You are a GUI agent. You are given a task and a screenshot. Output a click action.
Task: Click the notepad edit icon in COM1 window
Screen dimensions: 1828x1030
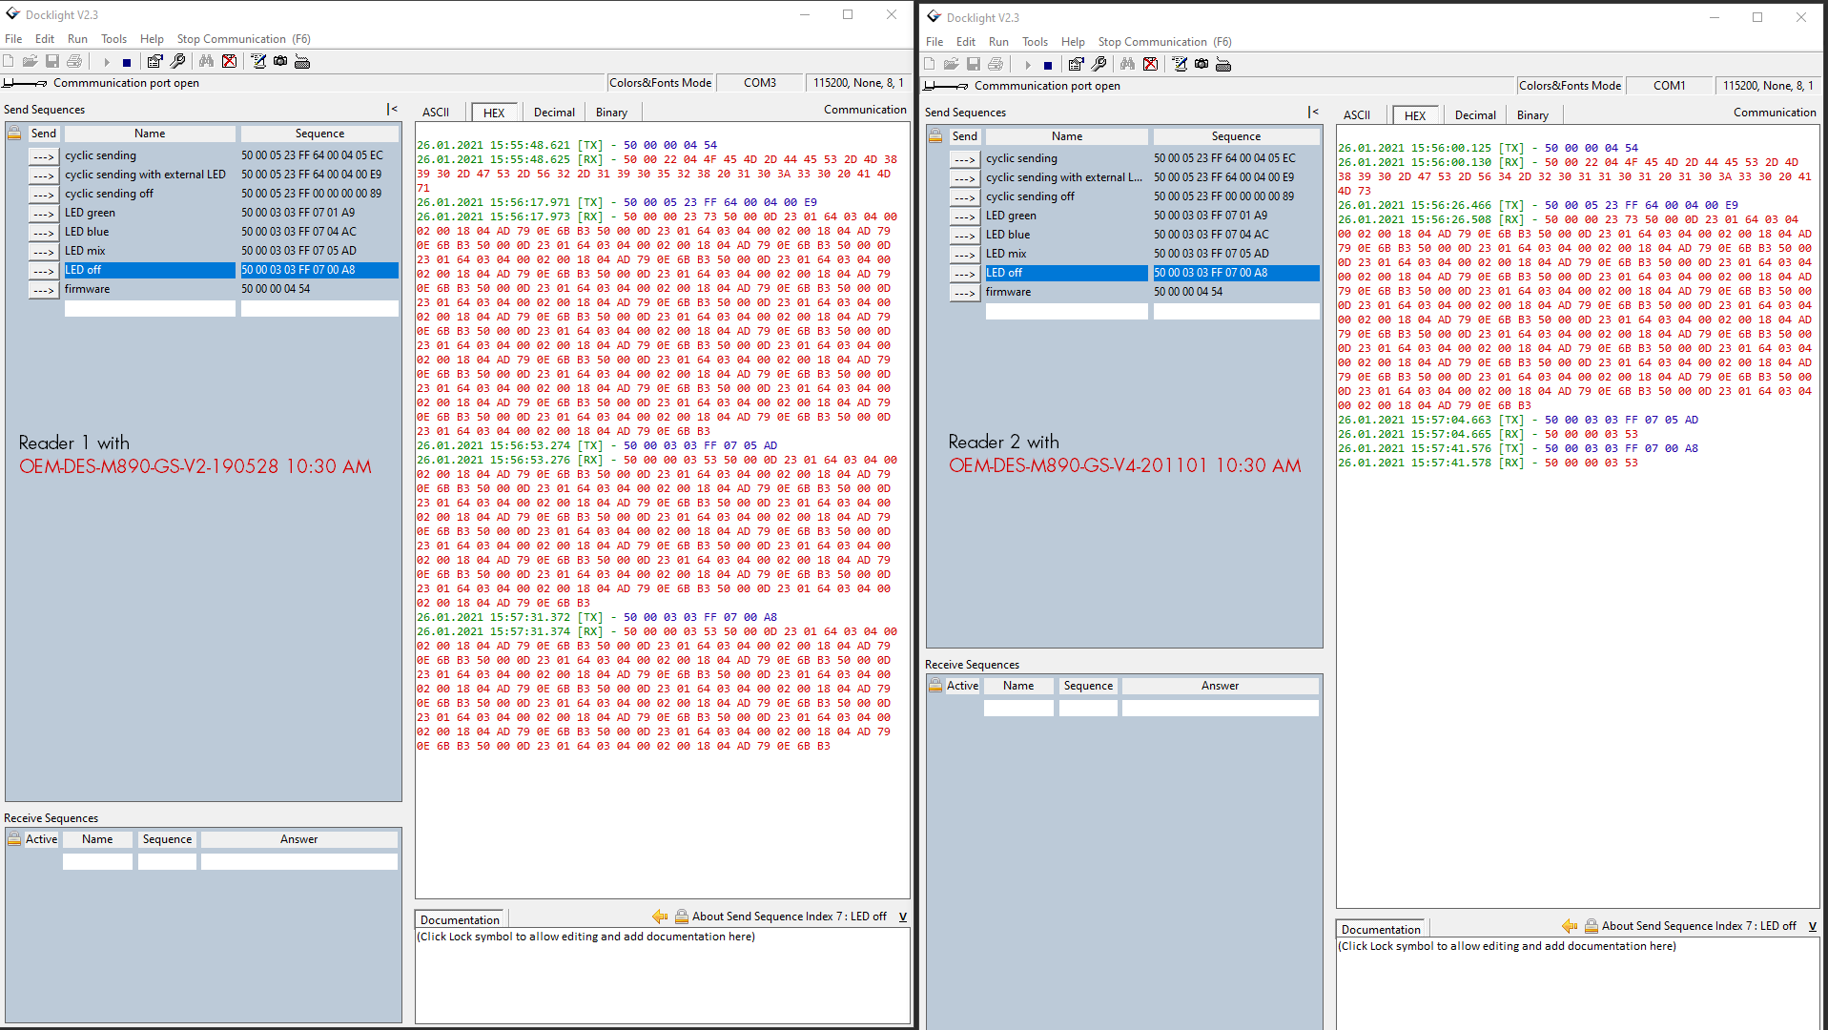tap(1180, 65)
